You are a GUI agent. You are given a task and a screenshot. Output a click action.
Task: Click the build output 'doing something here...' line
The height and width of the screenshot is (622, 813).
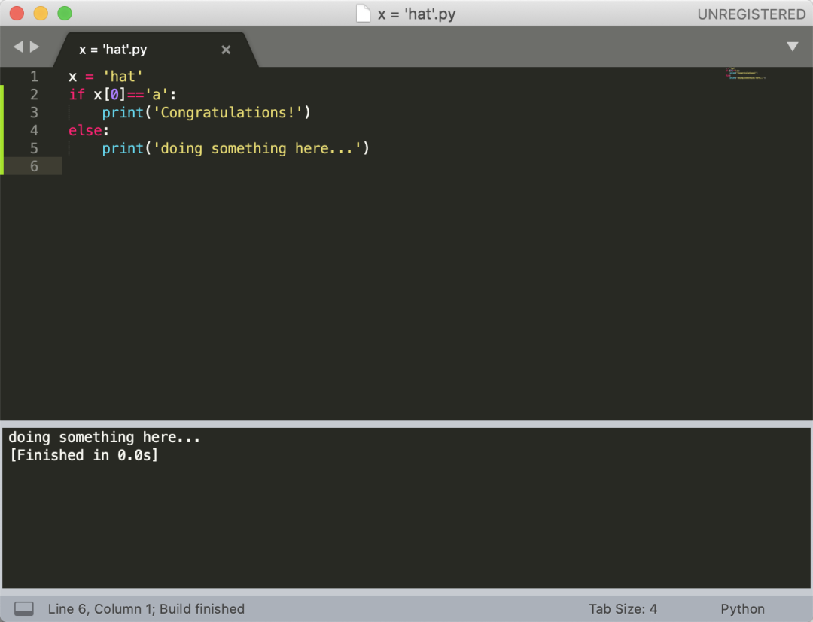[104, 438]
